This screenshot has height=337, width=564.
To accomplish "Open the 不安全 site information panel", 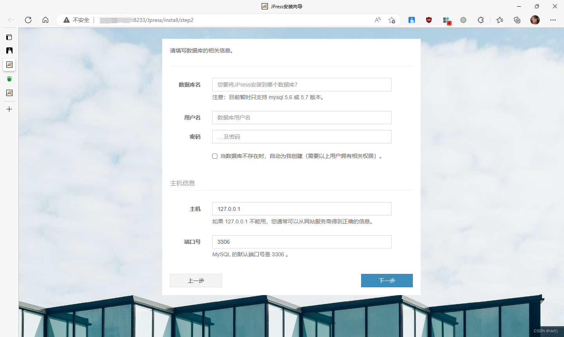I will point(76,20).
